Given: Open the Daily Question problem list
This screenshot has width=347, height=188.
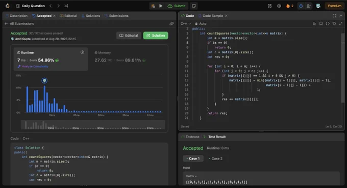Looking at the screenshot, I should (x=31, y=6).
